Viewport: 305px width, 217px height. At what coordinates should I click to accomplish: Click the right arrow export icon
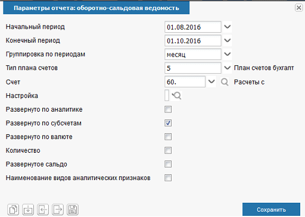pyautogui.click(x=58, y=209)
